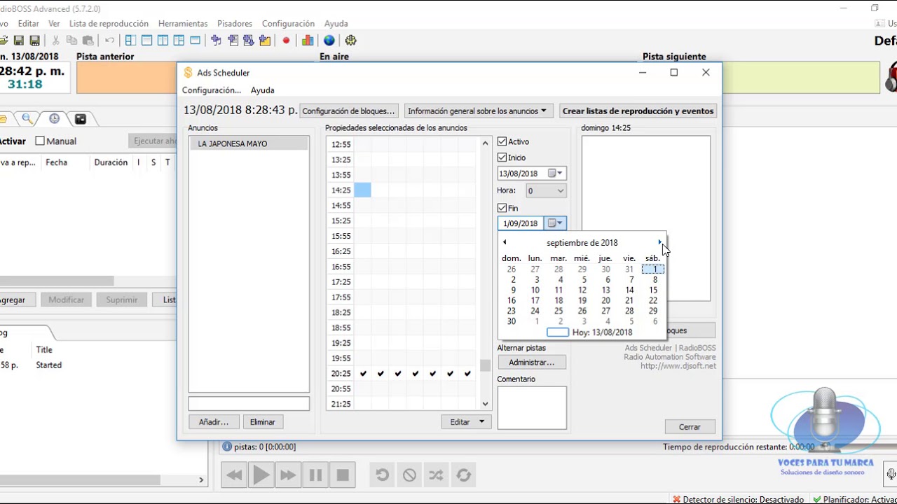Click the Ads Scheduler dollar icon
Viewport: 897px width, 504px height.
[x=188, y=72]
